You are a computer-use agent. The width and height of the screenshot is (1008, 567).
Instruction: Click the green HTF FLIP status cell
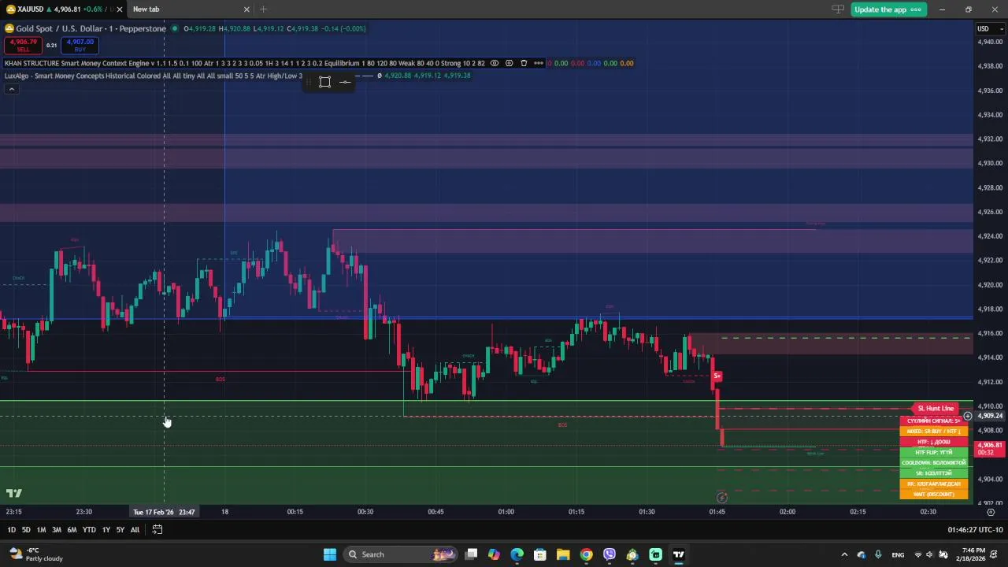tap(934, 453)
